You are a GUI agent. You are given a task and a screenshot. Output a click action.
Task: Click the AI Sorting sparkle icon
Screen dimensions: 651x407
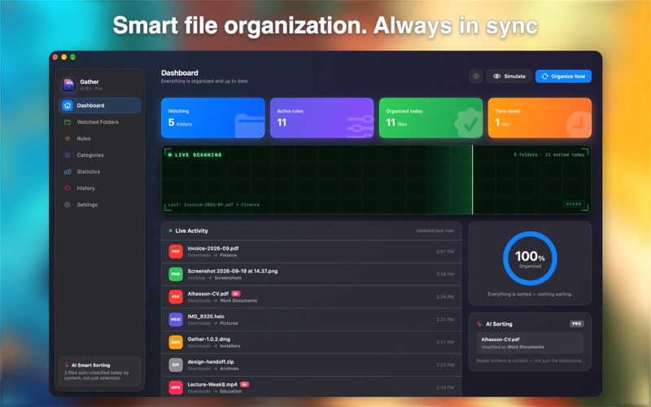(x=479, y=324)
